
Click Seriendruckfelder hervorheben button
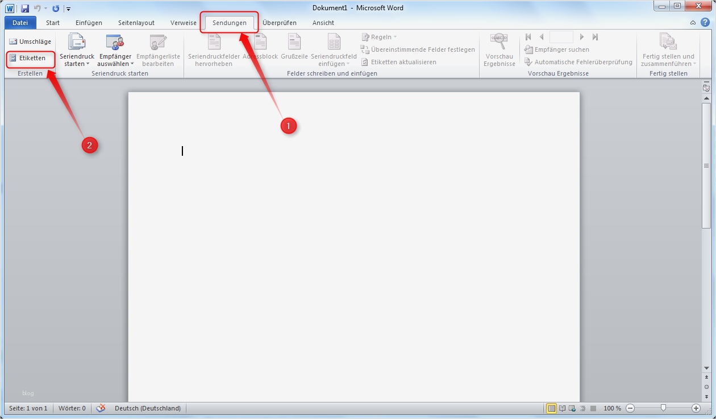[214, 50]
